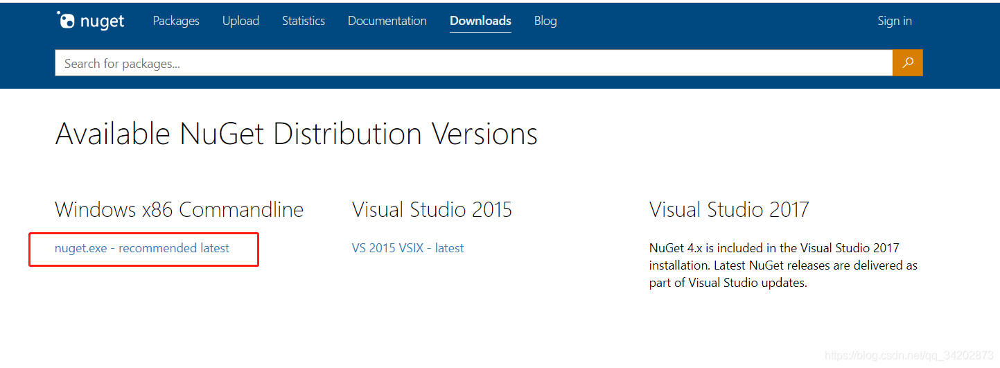Download nuget.exe recommended latest

coord(142,248)
